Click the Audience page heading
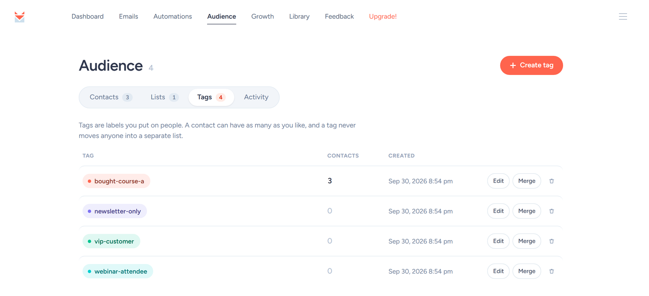The height and width of the screenshot is (296, 649). pyautogui.click(x=111, y=65)
